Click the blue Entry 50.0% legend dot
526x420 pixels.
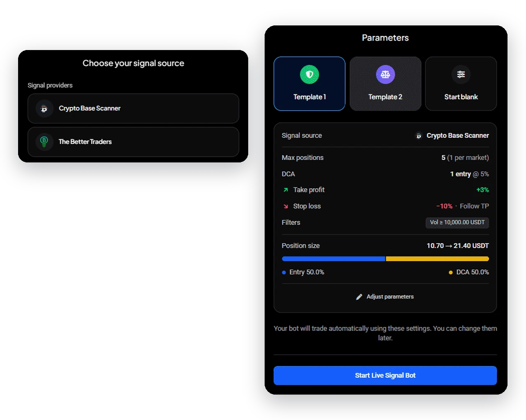284,272
